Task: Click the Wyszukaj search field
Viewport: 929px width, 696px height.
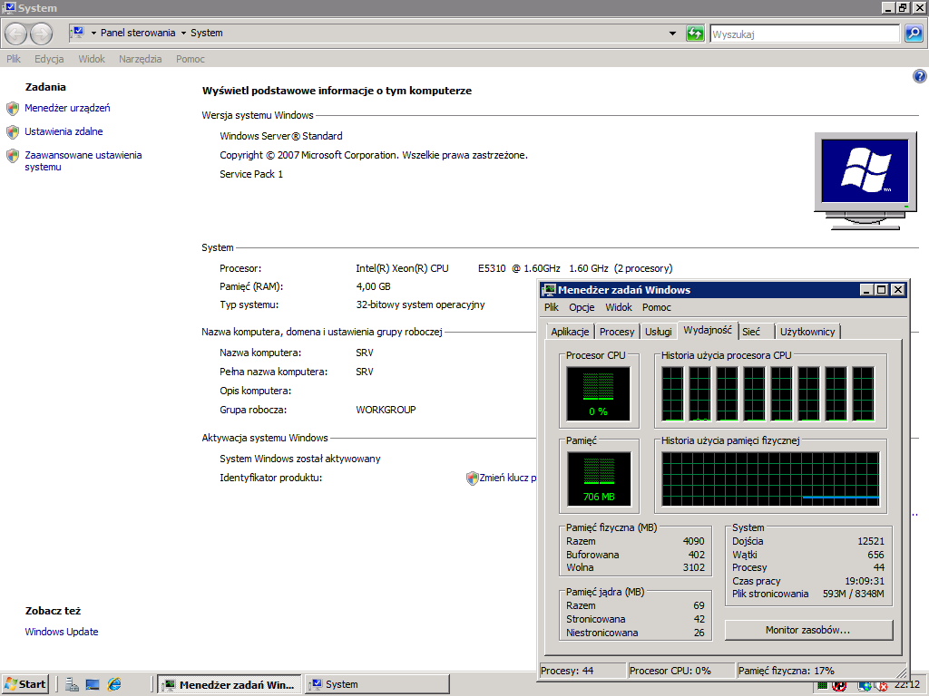Action: pos(806,34)
